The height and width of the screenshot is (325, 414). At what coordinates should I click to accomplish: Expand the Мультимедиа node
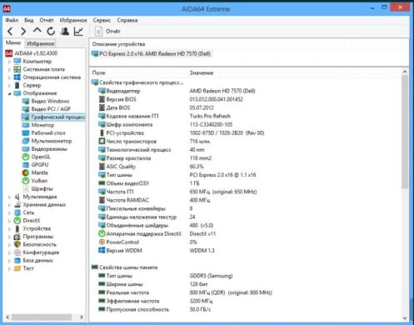[x=9, y=197]
